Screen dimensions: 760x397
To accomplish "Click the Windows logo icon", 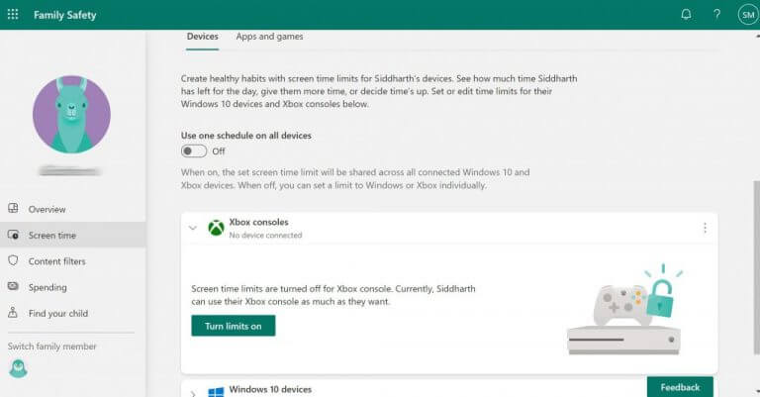I will 216,392.
